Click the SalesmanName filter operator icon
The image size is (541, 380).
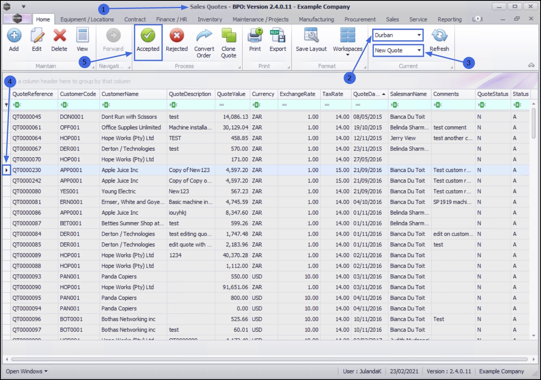[394, 105]
